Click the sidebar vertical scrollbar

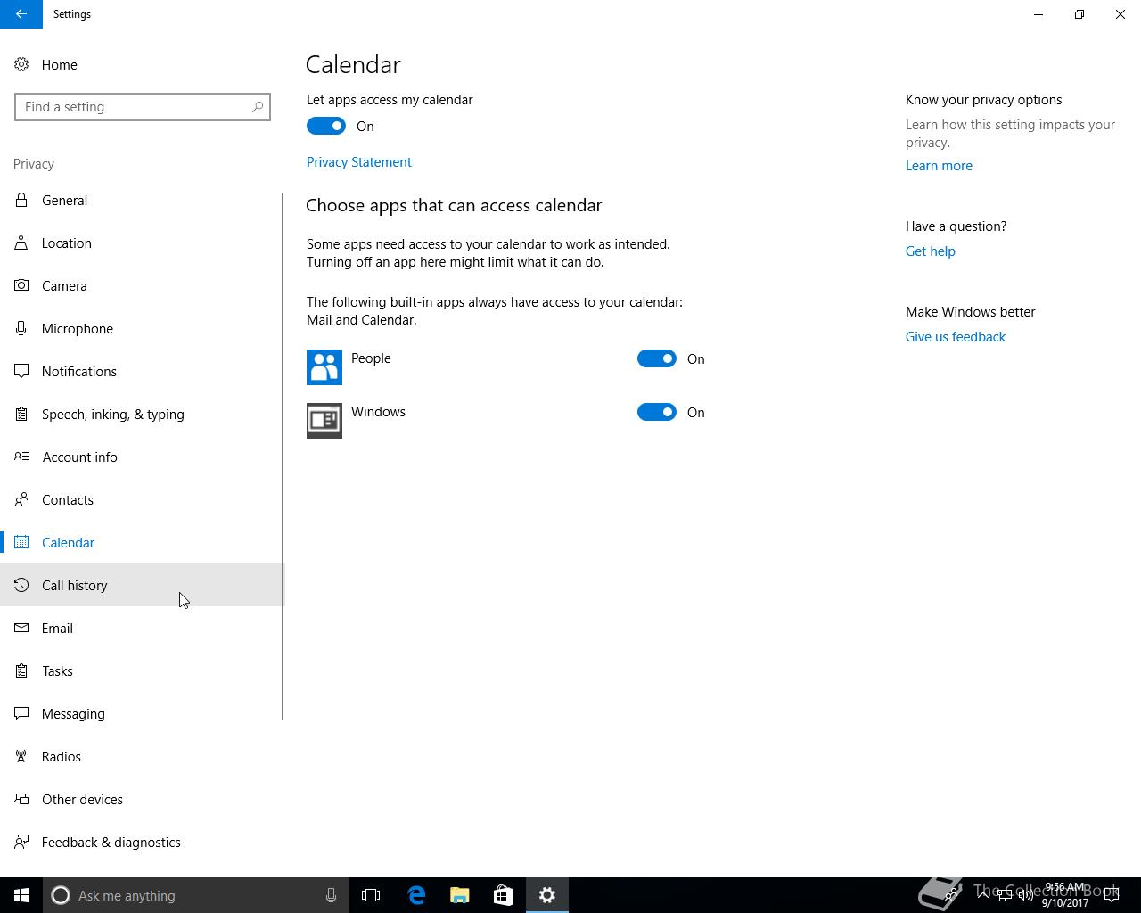(x=283, y=456)
